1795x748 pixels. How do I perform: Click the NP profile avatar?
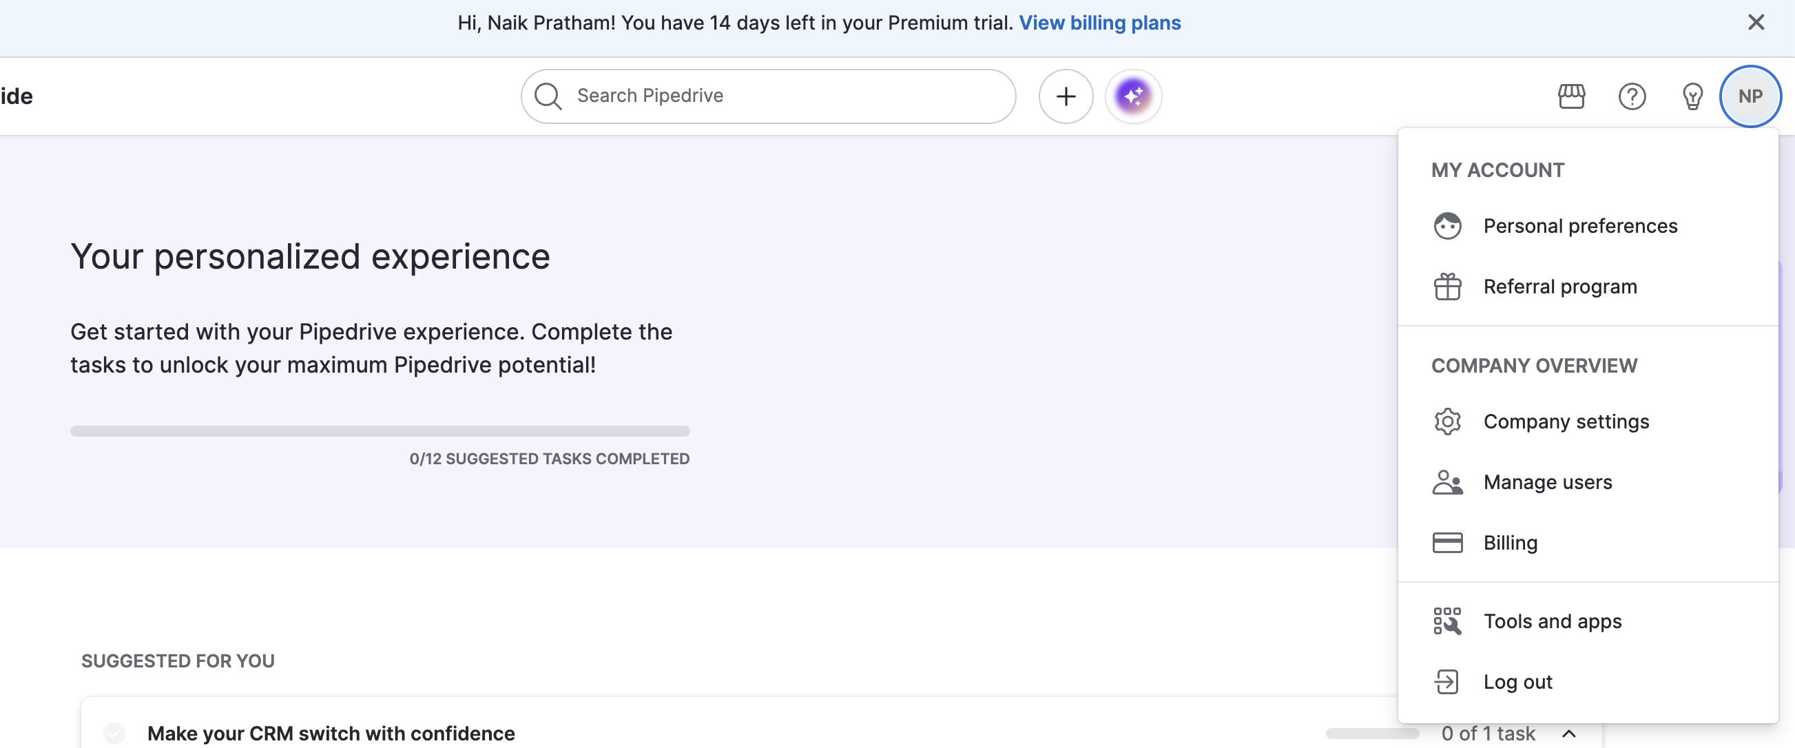click(x=1750, y=96)
